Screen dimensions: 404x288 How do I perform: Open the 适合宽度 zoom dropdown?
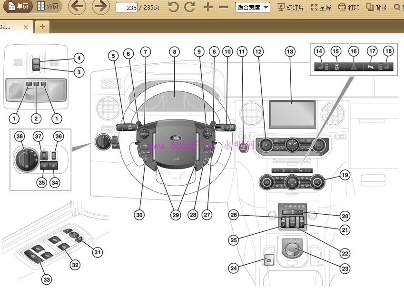point(252,7)
